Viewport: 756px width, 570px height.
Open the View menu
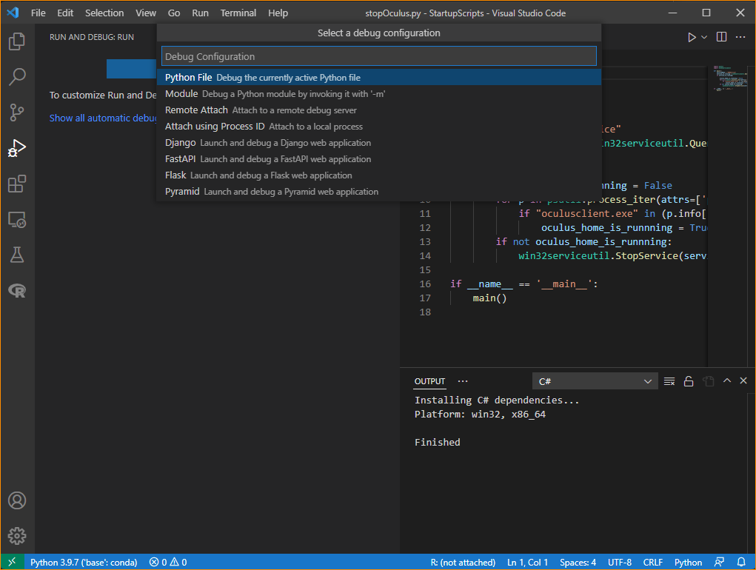[146, 13]
